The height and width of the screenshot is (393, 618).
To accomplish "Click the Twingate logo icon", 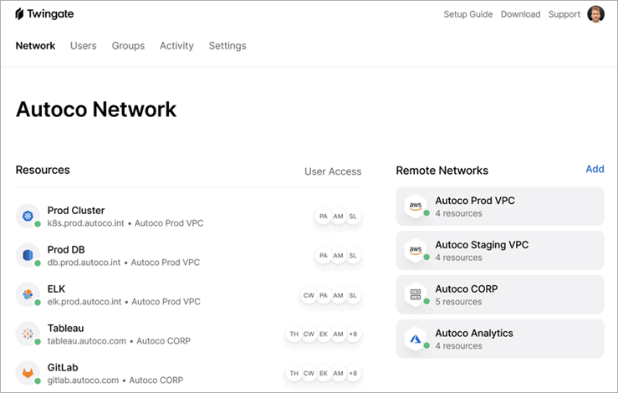I will (x=20, y=14).
